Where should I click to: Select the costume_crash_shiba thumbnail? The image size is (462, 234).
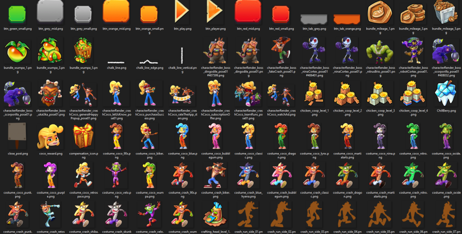point(83,214)
